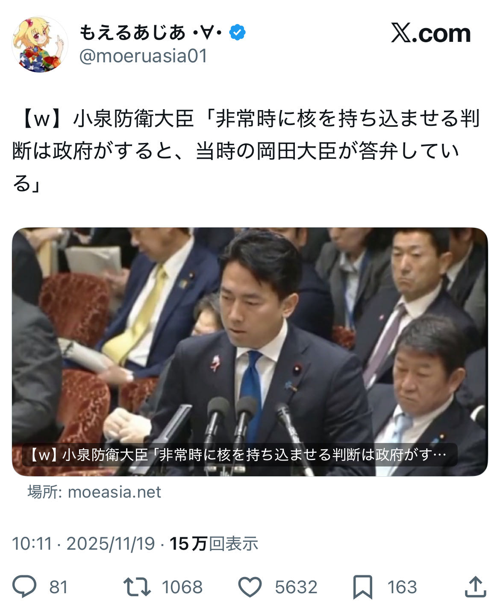Bookmark the post with the bookmark icon
500x612 pixels.
(363, 587)
